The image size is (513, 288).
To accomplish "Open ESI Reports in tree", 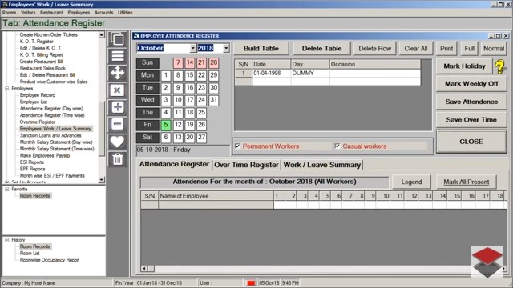I will point(32,162).
